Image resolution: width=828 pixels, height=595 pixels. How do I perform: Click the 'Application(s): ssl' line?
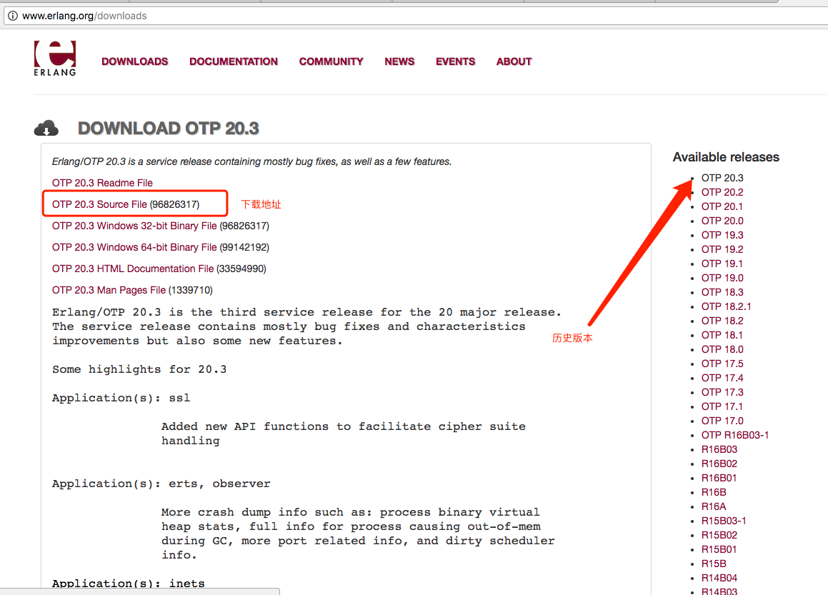pyautogui.click(x=121, y=398)
